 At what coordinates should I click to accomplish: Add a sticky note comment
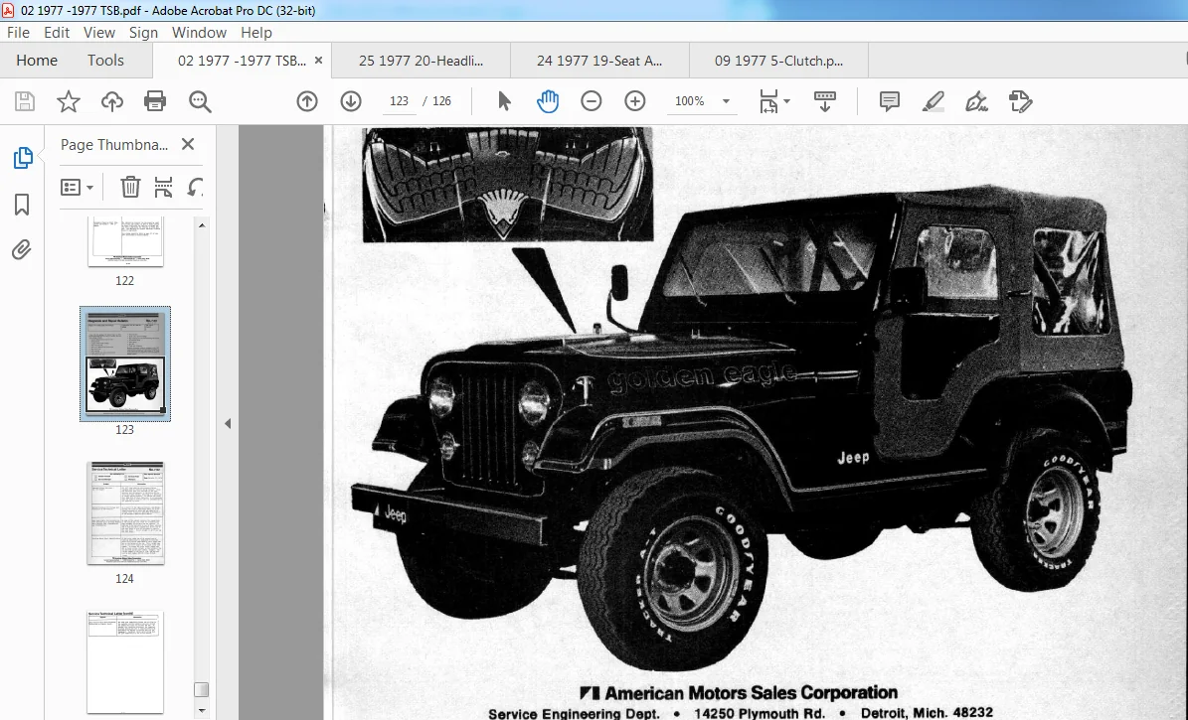[890, 101]
